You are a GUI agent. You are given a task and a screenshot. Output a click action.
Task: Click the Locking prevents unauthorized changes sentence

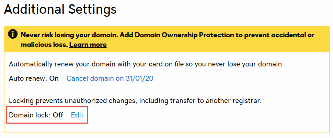coord(135,101)
